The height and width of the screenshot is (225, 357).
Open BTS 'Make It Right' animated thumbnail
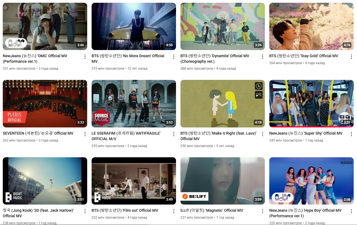point(223,104)
